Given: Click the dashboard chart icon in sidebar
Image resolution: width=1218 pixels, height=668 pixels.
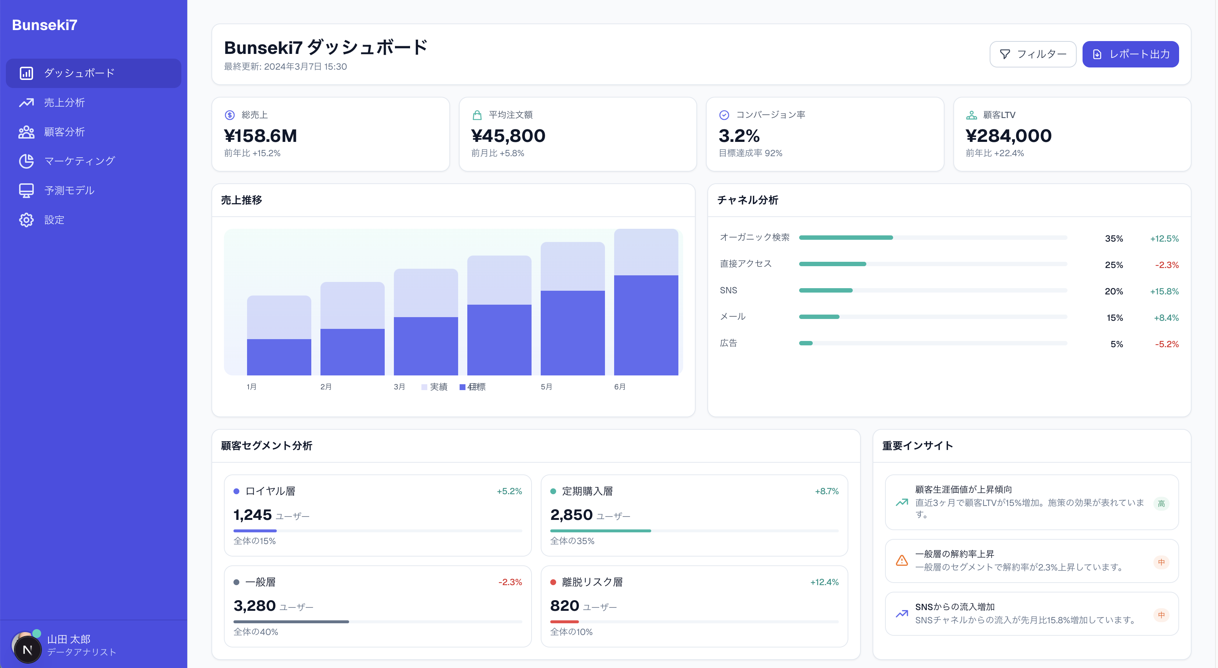Looking at the screenshot, I should point(26,73).
